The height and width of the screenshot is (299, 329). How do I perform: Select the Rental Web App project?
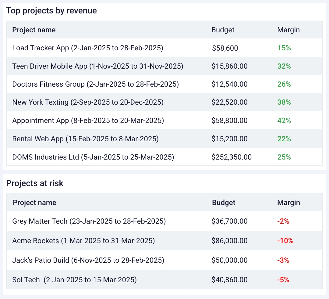[x=85, y=139]
